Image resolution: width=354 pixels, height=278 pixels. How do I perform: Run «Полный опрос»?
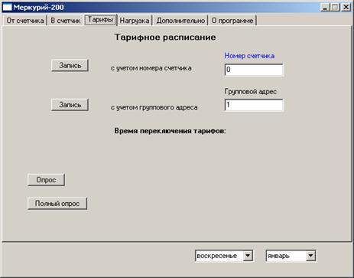(57, 204)
